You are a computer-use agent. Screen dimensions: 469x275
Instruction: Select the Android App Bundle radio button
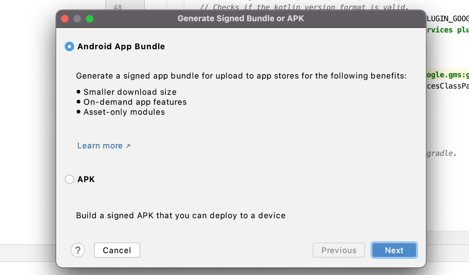pyautogui.click(x=69, y=46)
